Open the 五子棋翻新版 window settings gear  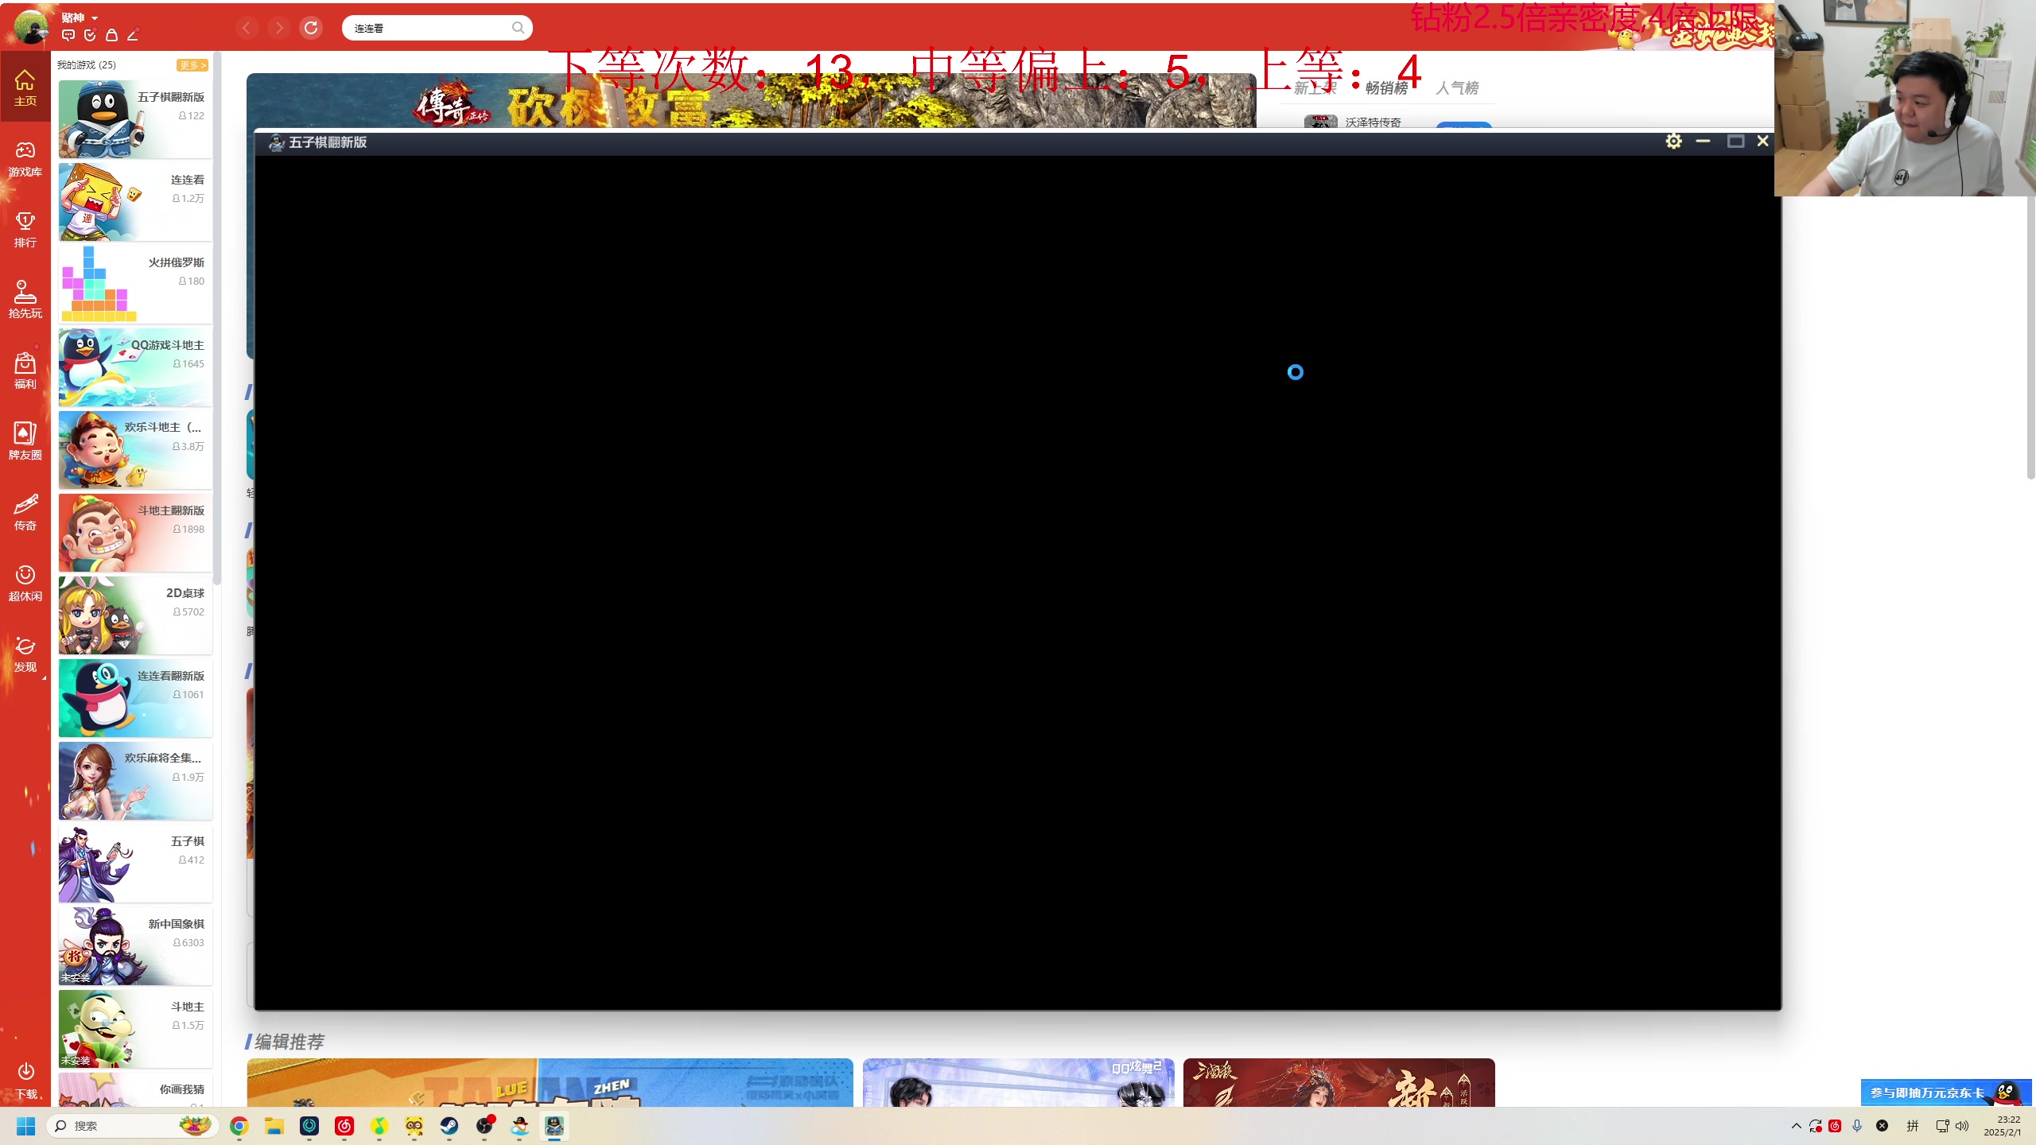pos(1673,142)
